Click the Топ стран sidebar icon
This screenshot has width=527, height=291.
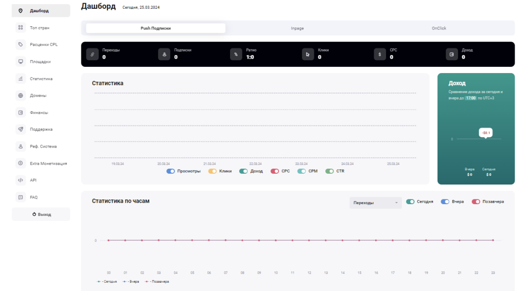21,28
